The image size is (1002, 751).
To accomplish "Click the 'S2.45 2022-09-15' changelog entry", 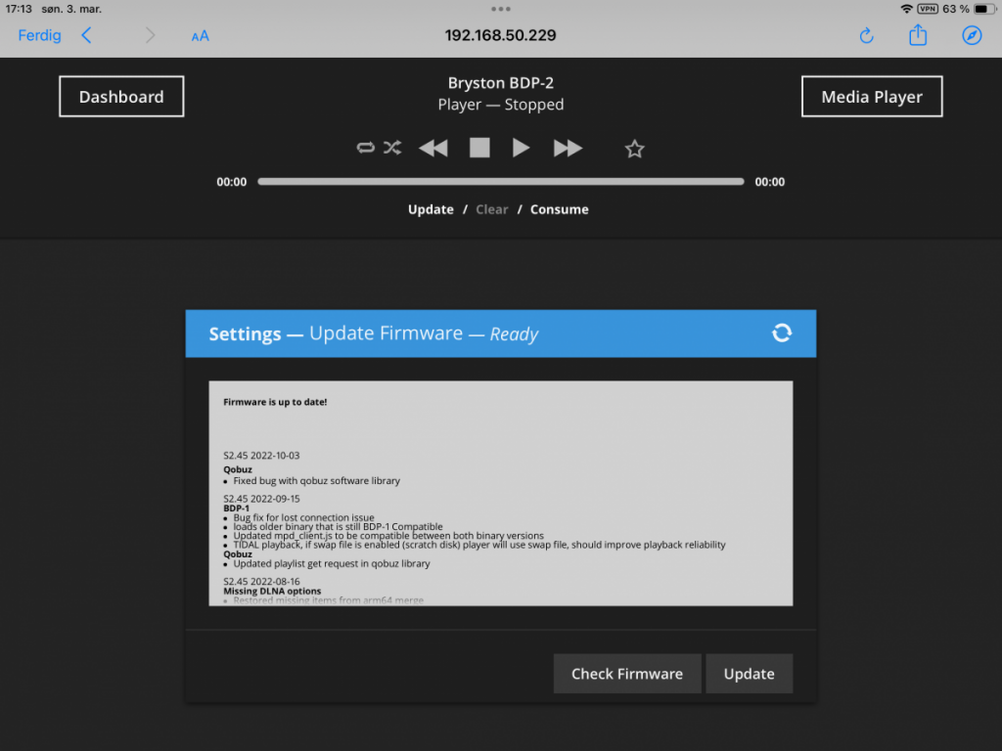I will click(x=261, y=499).
